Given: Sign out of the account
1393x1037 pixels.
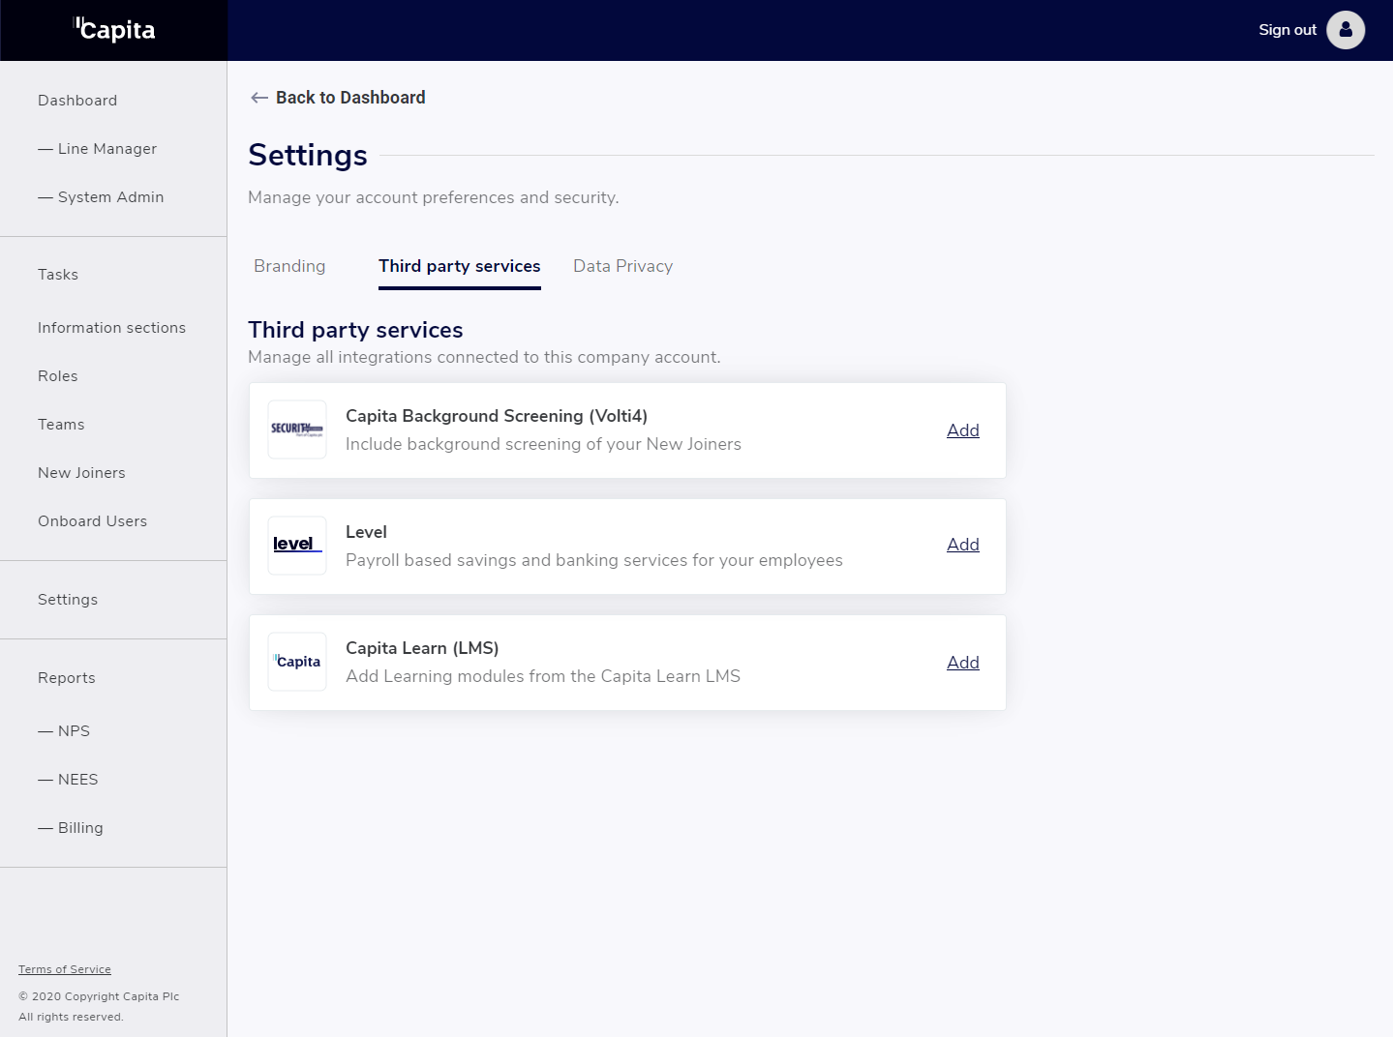Looking at the screenshot, I should click(1287, 30).
